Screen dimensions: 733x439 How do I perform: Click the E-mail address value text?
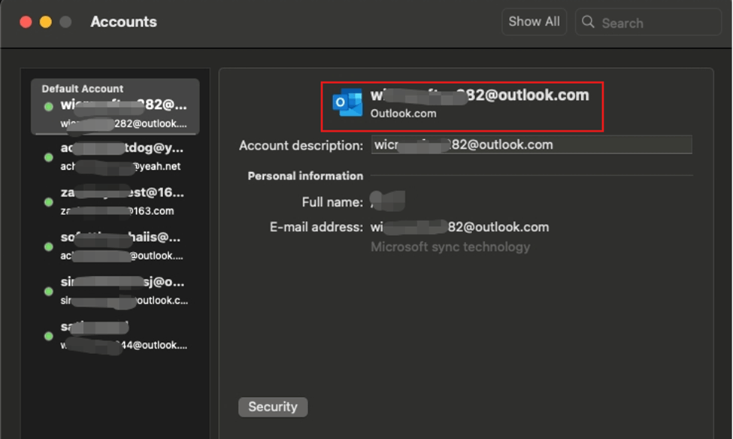pyautogui.click(x=459, y=227)
